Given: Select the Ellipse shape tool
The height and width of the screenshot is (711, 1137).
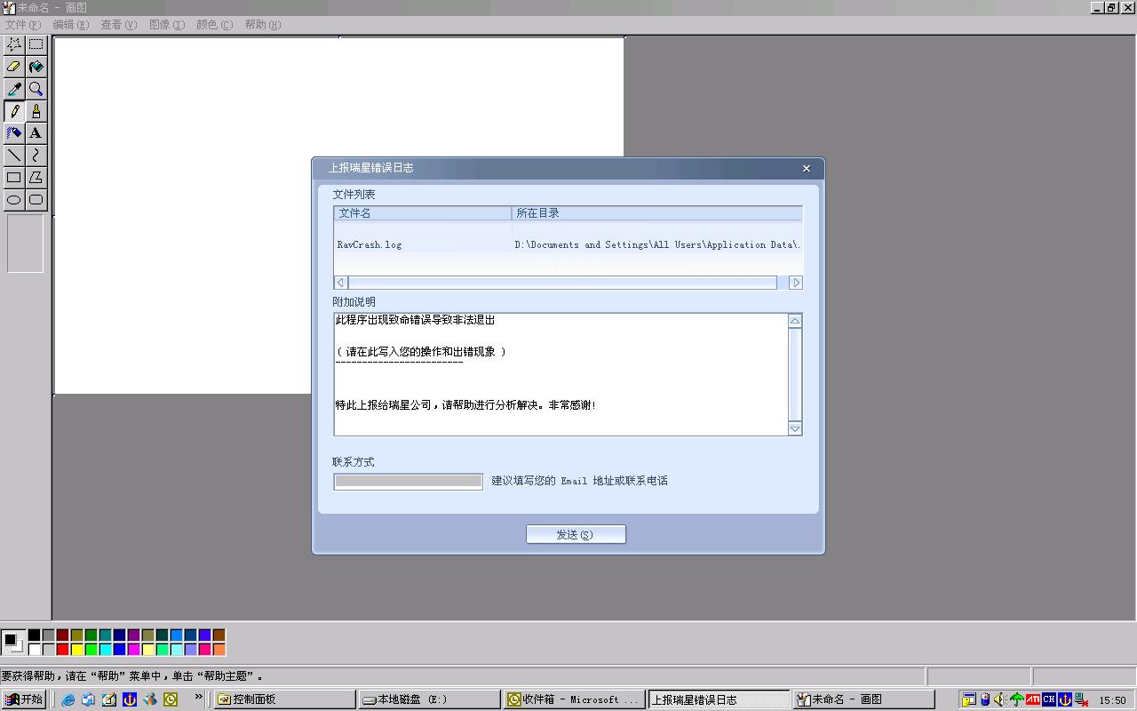Looking at the screenshot, I should coord(14,199).
